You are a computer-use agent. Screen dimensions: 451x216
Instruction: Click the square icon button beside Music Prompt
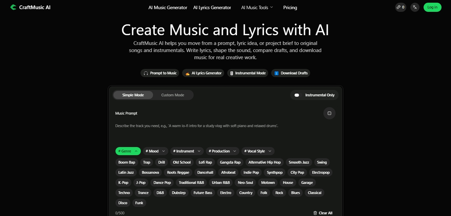pyautogui.click(x=329, y=113)
